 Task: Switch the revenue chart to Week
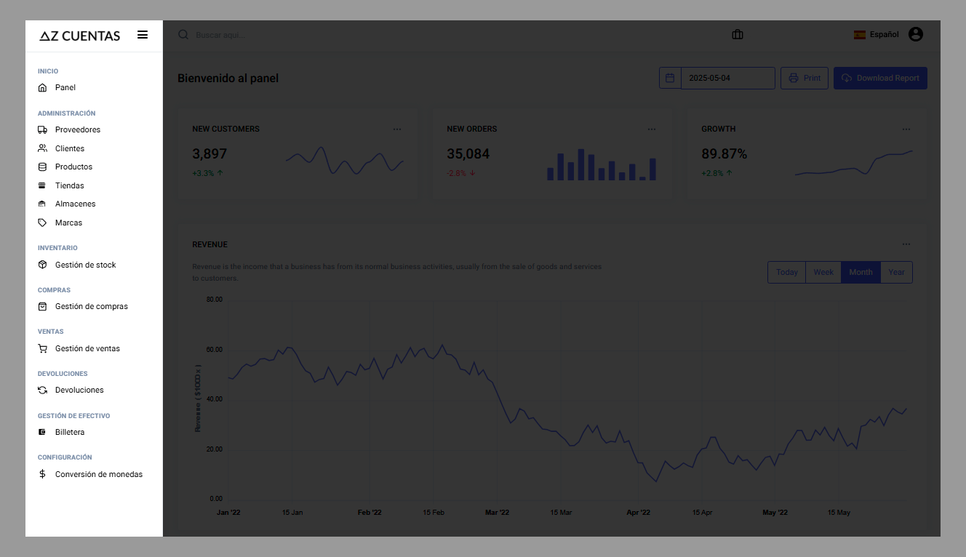coord(823,272)
